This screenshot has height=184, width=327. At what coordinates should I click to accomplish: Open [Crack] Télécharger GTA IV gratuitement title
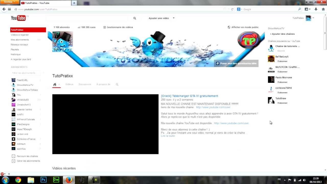(x=190, y=96)
